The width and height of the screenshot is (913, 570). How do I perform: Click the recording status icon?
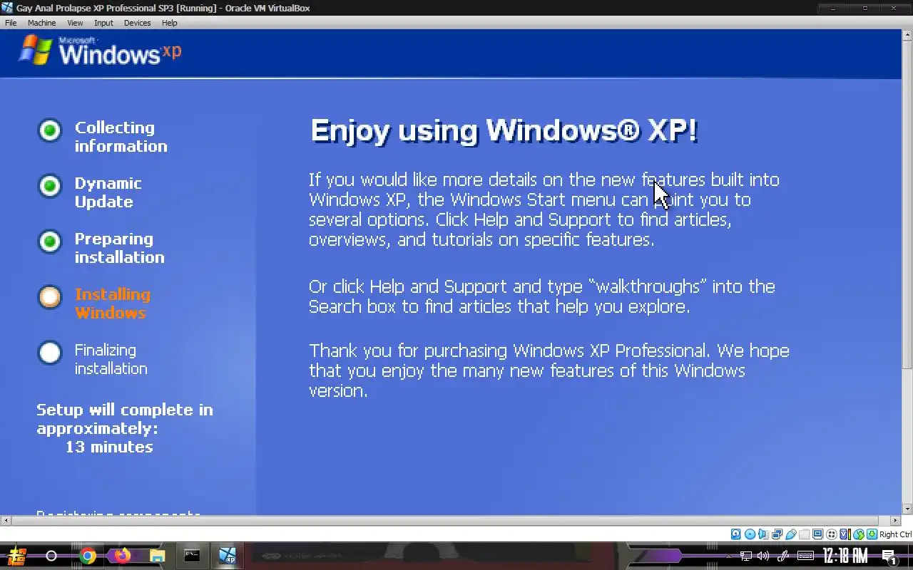pos(831,534)
